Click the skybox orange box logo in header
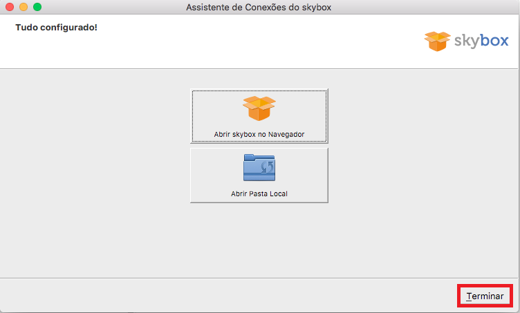This screenshot has width=520, height=313. click(437, 41)
